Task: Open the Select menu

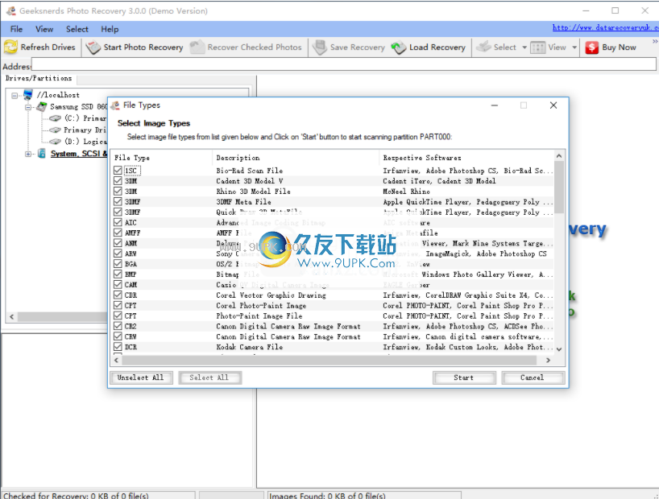Action: click(77, 29)
